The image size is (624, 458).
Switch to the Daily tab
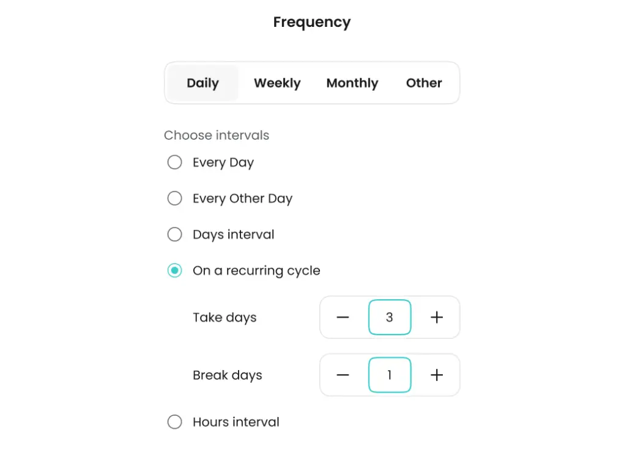202,83
